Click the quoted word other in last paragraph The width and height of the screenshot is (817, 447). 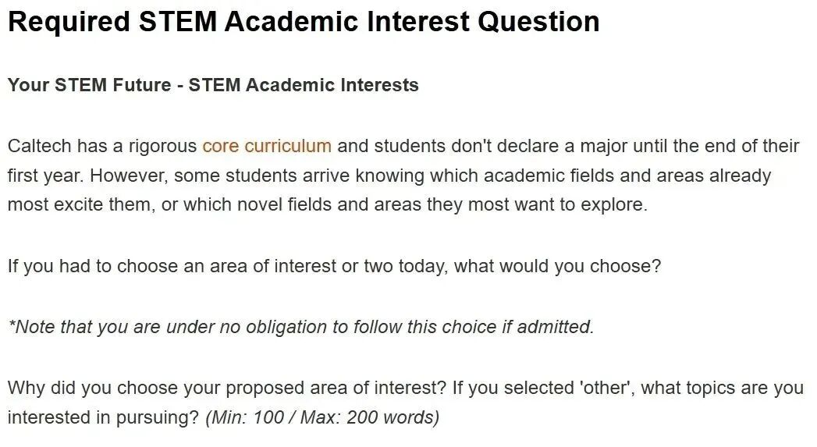pyautogui.click(x=606, y=388)
